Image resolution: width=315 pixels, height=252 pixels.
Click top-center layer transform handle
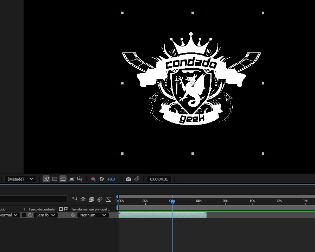pyautogui.click(x=193, y=13)
